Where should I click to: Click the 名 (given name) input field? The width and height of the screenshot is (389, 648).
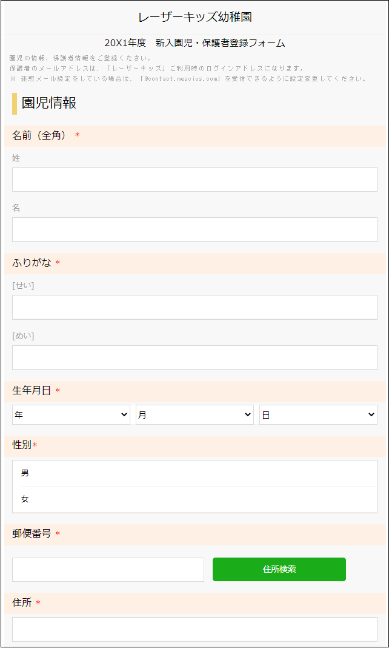pos(194,229)
